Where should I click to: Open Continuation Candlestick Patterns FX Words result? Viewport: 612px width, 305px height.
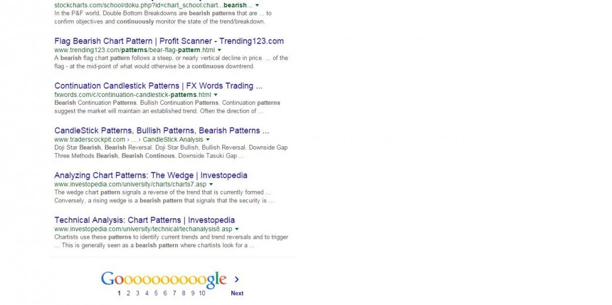[159, 86]
